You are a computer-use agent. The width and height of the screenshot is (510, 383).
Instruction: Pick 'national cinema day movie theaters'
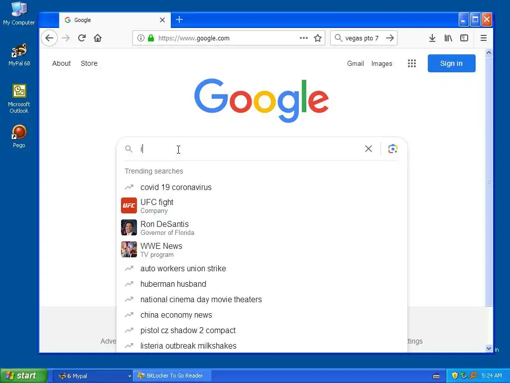click(x=261, y=299)
